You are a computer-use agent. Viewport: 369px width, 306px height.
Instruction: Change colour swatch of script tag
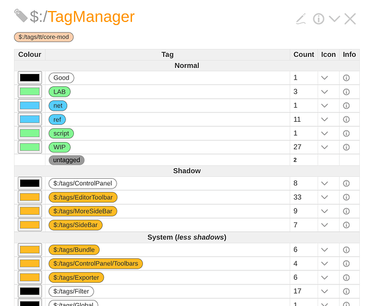point(30,133)
